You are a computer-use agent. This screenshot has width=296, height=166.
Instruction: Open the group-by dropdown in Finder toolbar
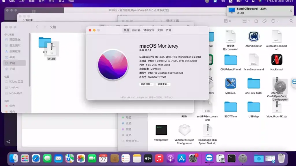pyautogui.click(x=246, y=21)
